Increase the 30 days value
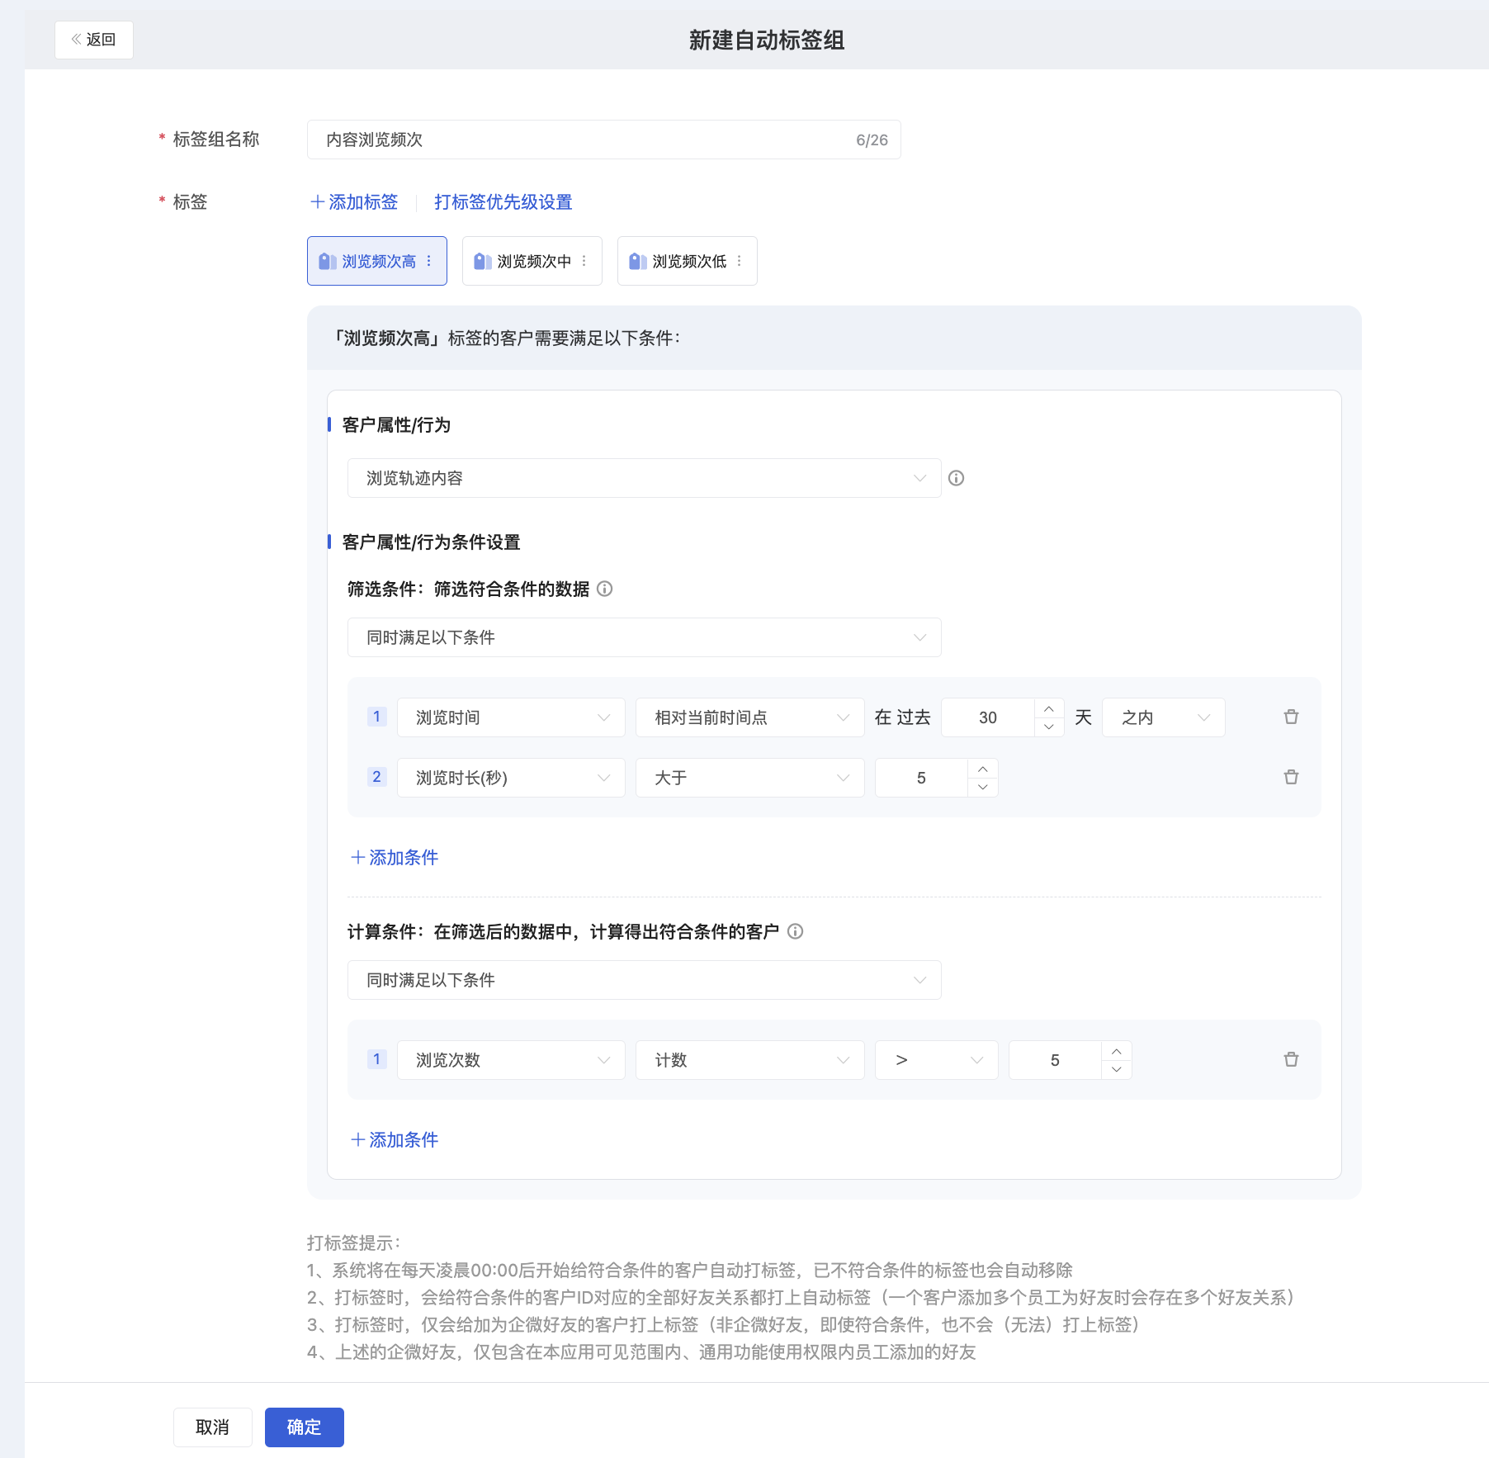This screenshot has width=1489, height=1458. click(x=1048, y=708)
